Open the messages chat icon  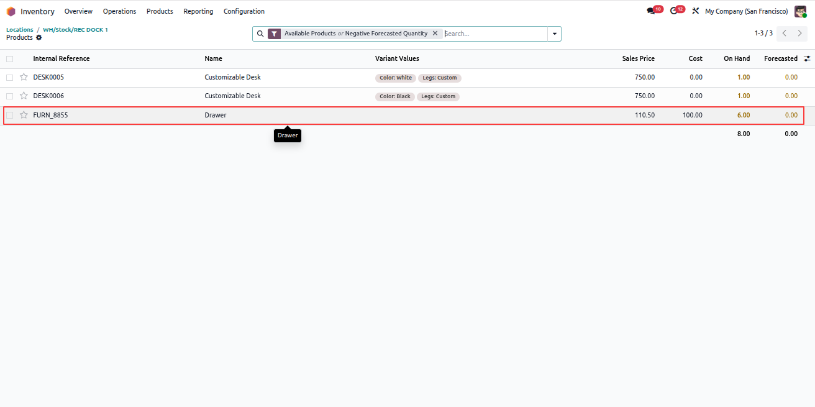point(651,11)
